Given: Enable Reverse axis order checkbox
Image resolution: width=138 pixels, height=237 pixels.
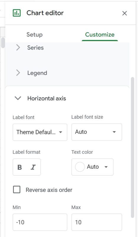Looking at the screenshot, I should 17,190.
